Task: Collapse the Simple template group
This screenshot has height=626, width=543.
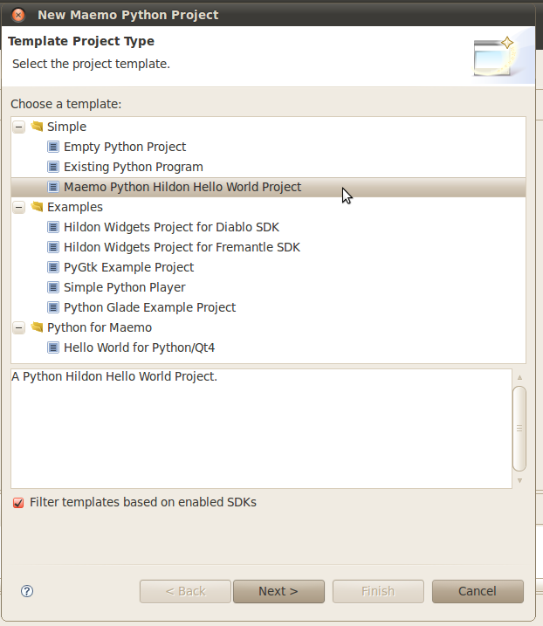Action: [x=18, y=127]
